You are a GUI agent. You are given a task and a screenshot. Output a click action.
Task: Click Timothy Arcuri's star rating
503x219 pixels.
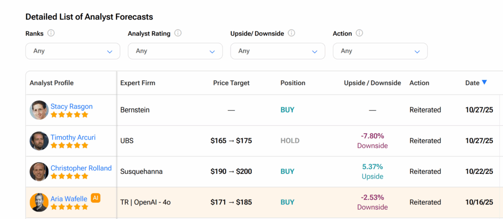point(69,146)
